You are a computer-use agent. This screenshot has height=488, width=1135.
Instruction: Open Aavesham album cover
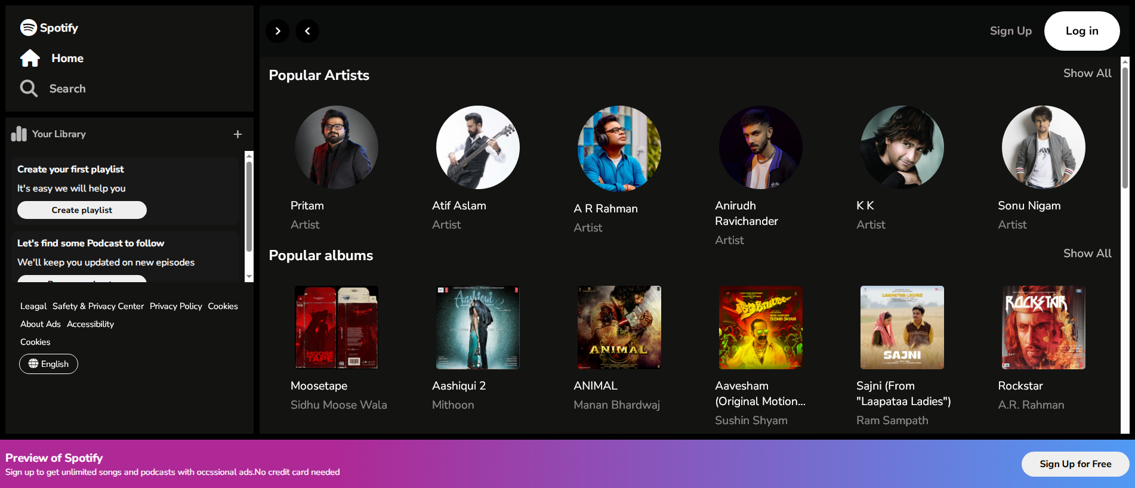click(x=761, y=328)
